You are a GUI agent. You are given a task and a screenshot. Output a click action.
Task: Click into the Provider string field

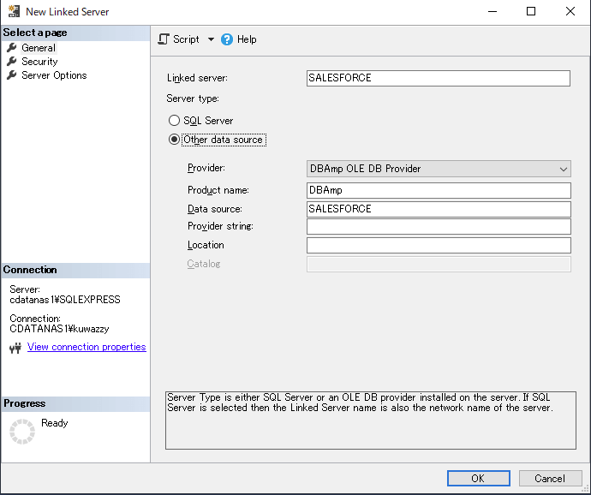(439, 227)
